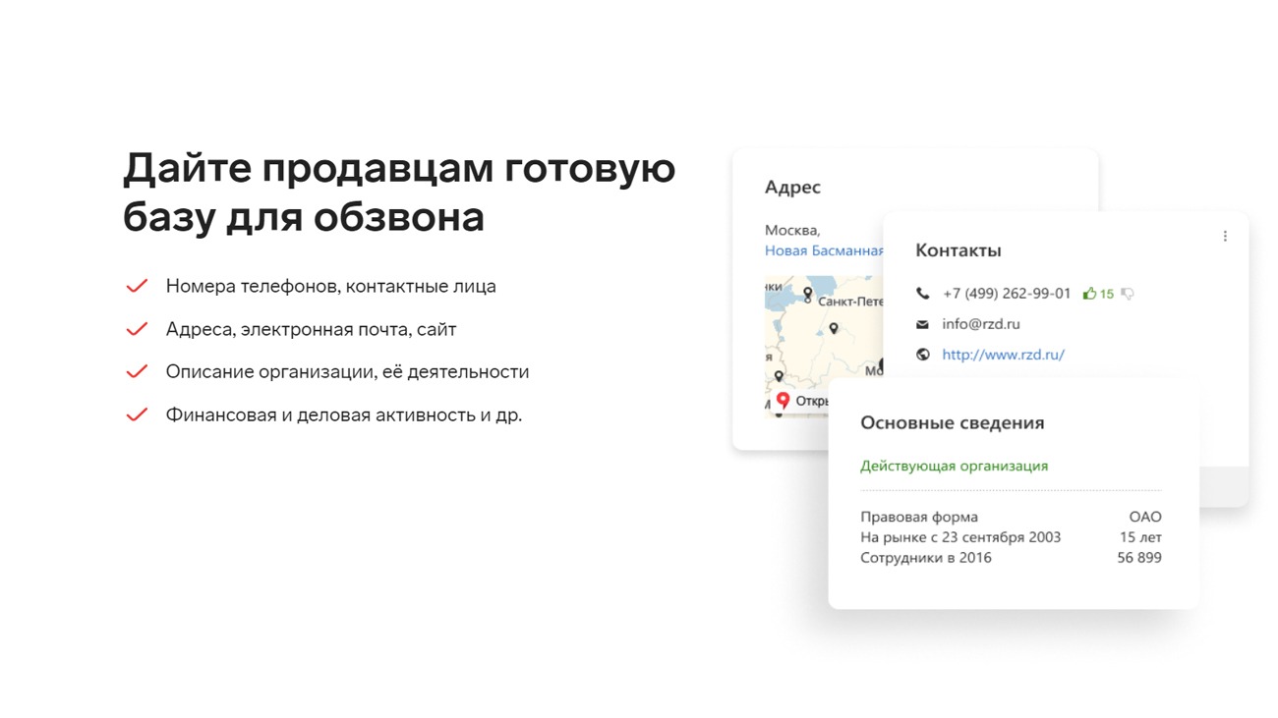The width and height of the screenshot is (1278, 718).
Task: Open the http://www.rzd.ru/ website link
Action: click(1003, 355)
